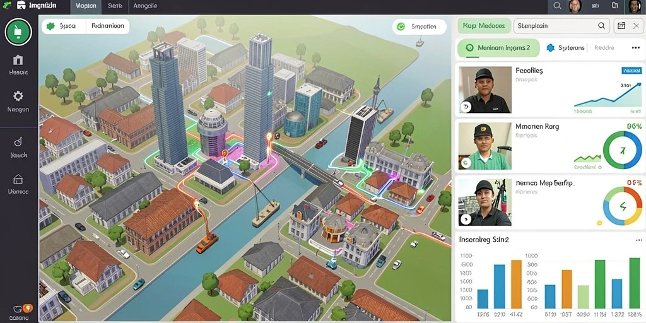Viewport: 646px width, 323px height.
Task: Click the Smpotion button on the map
Action: (420, 26)
